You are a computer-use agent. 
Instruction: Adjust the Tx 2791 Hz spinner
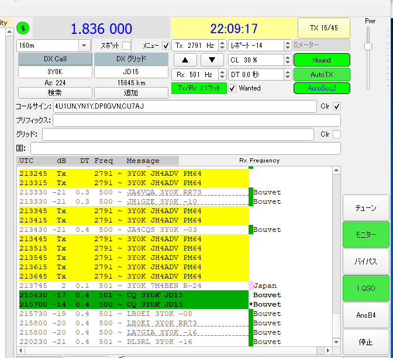click(222, 46)
